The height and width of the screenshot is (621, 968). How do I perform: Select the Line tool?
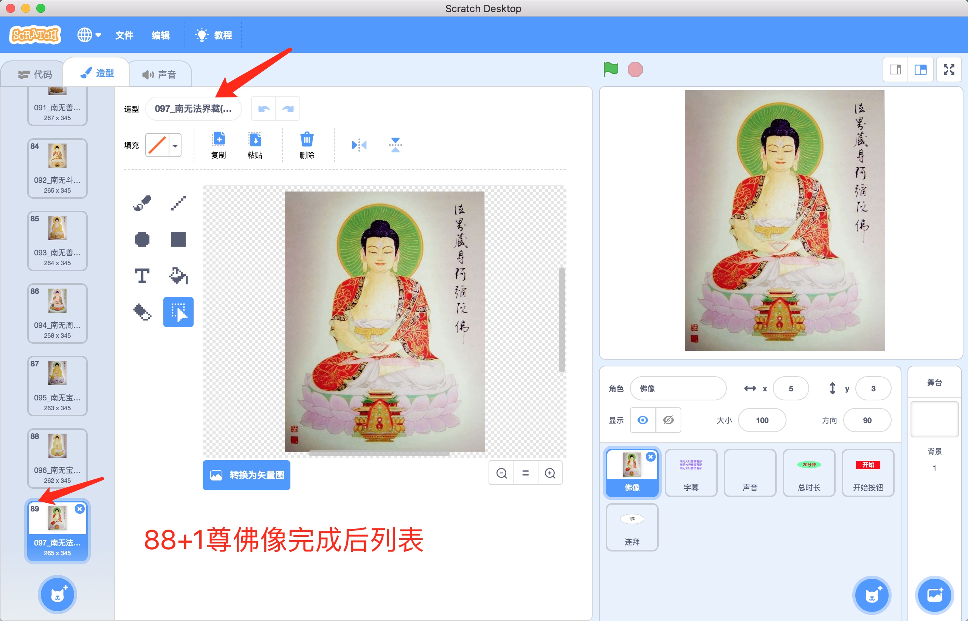click(178, 203)
